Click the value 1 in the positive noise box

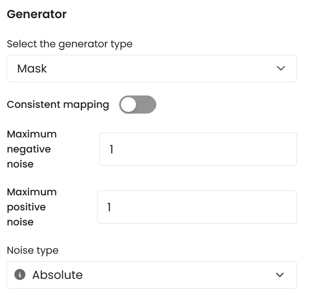click(109, 207)
